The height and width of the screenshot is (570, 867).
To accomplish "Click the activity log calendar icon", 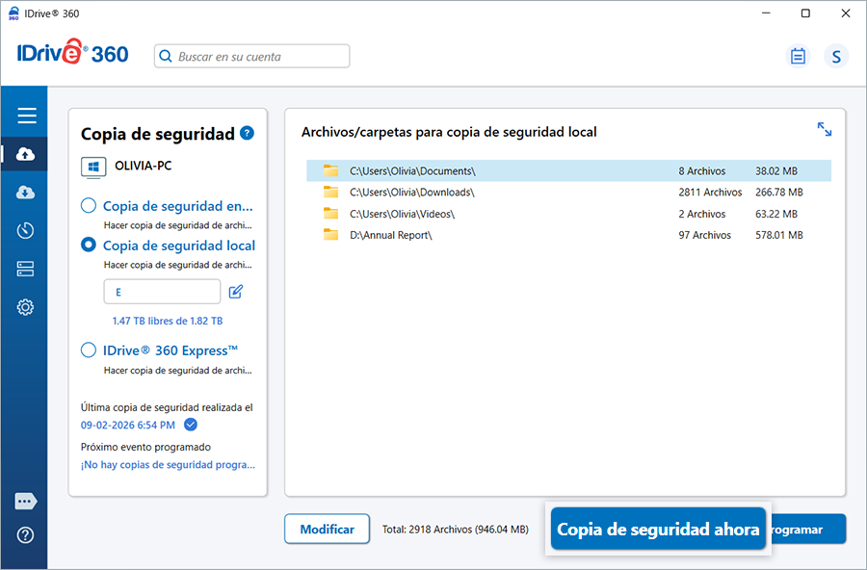I will tap(798, 57).
